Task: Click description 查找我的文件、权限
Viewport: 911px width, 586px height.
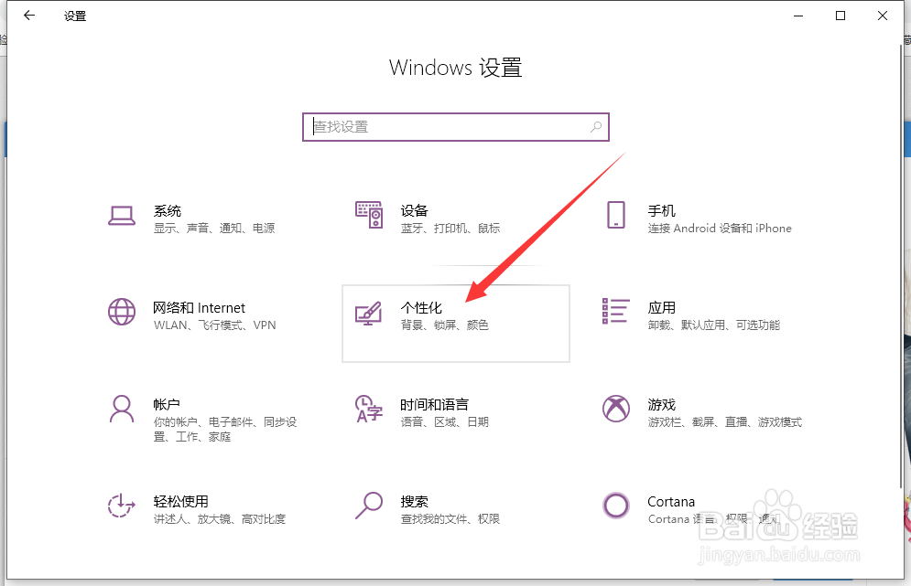Action: 450,518
